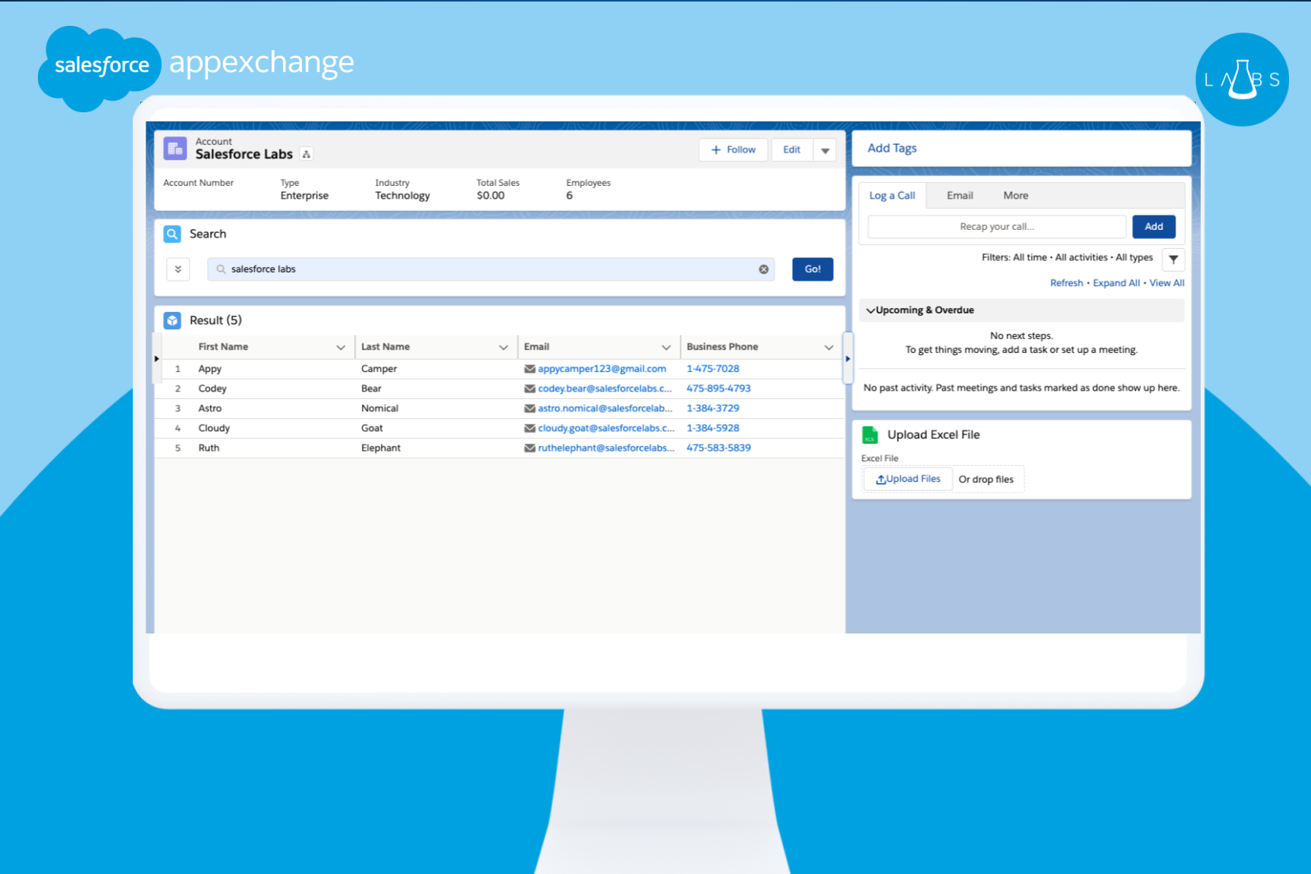
Task: Open the Business Phone column menu
Action: (828, 347)
